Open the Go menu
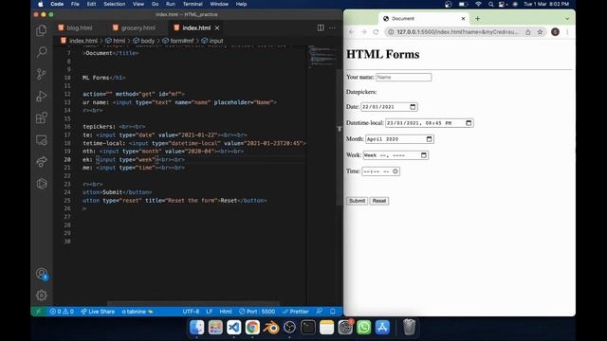 pos(156,4)
